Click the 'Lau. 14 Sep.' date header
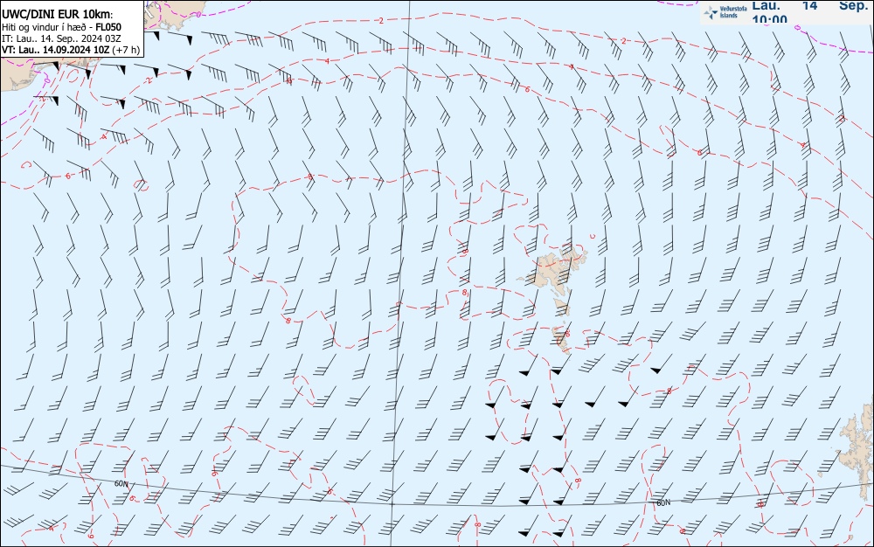Image resolution: width=874 pixels, height=547 pixels. [810, 5]
